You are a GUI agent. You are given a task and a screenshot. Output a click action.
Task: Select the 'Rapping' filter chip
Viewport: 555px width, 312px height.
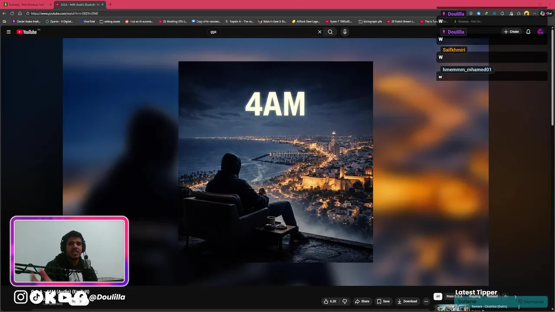(474, 296)
